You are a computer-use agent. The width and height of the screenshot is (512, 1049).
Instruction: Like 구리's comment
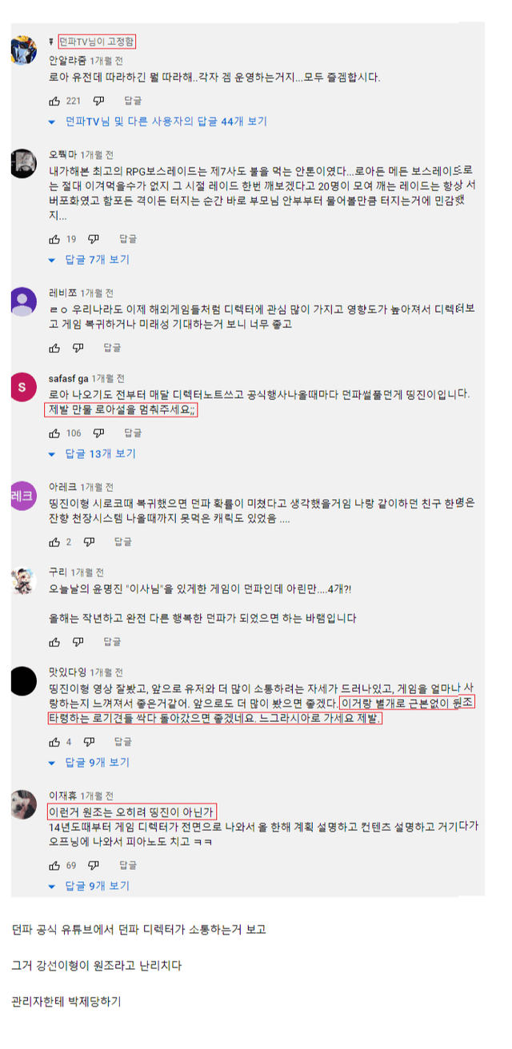tap(54, 642)
